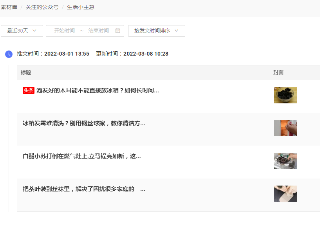The height and width of the screenshot is (240, 320).
Task: Go to 素材库 breadcrumb
Action: click(9, 7)
